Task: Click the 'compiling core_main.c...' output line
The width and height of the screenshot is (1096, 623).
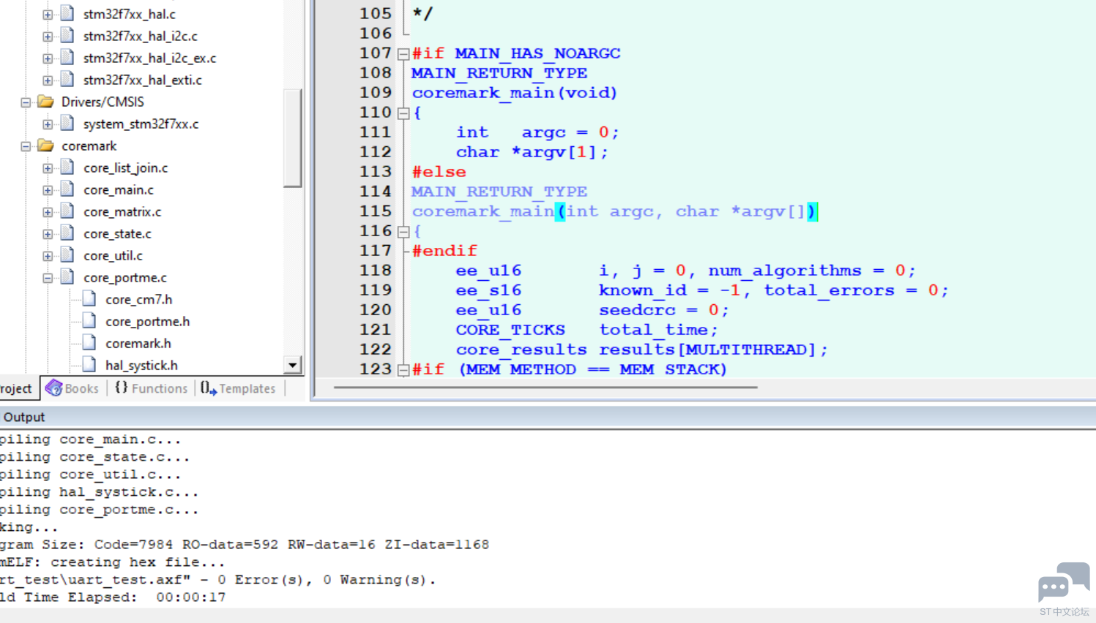Action: tap(91, 439)
